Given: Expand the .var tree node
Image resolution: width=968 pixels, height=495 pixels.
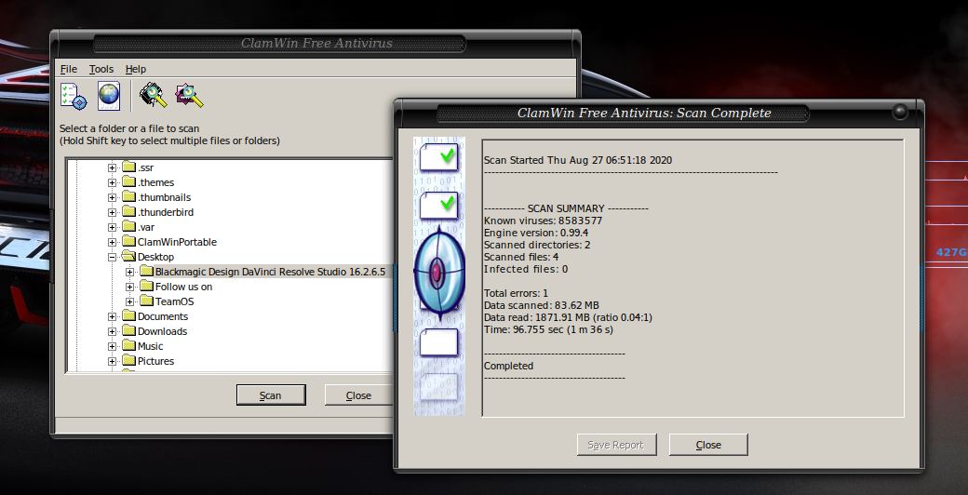Looking at the screenshot, I should pyautogui.click(x=112, y=227).
